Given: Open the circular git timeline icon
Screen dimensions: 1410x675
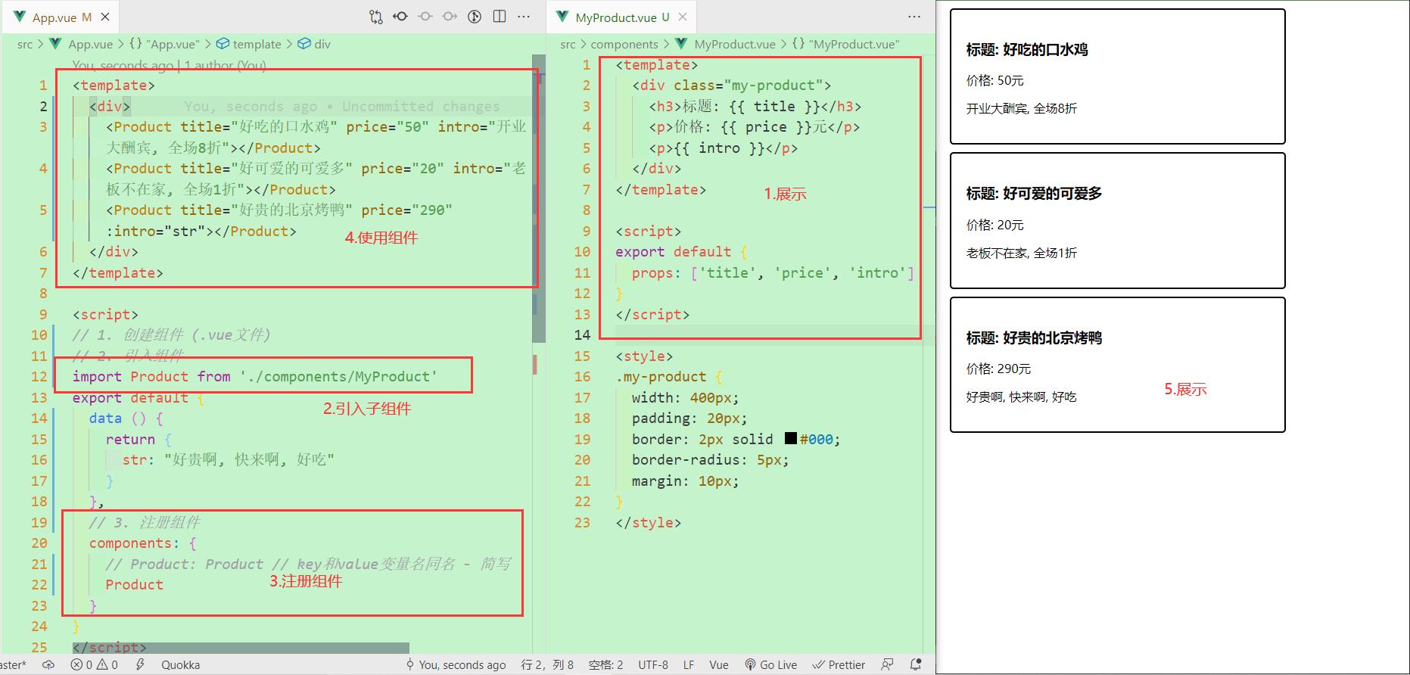Looking at the screenshot, I should 475,17.
